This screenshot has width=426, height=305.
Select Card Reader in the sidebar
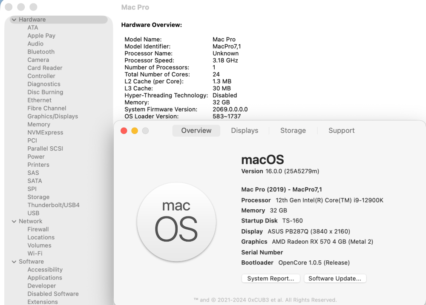[45, 68]
